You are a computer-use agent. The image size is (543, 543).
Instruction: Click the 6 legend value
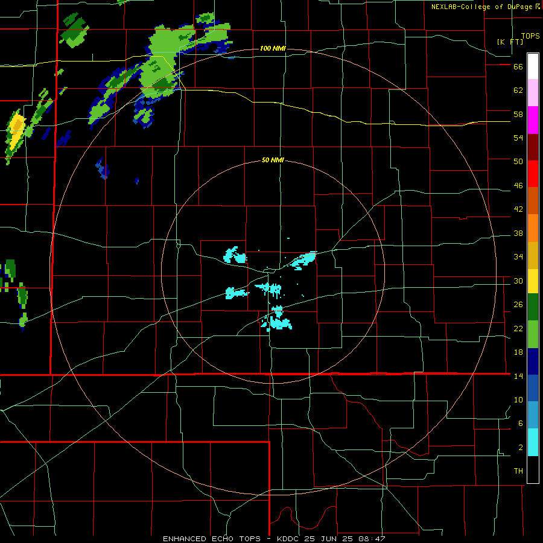[521, 424]
